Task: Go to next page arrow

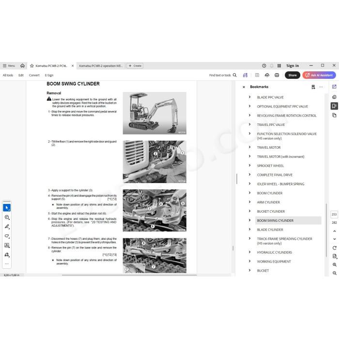Action: click(x=335, y=239)
